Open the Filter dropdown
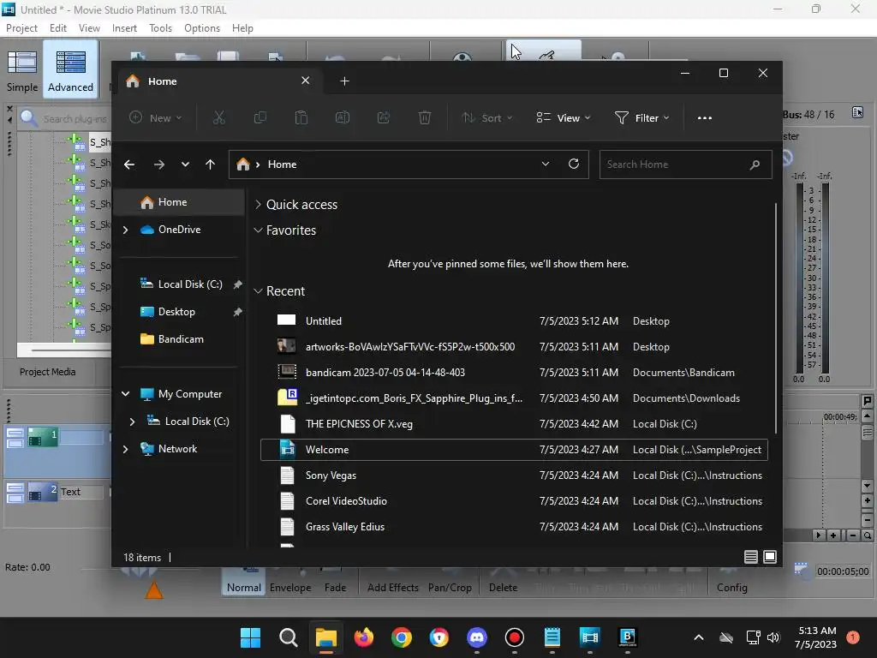This screenshot has width=877, height=658. [x=641, y=117]
